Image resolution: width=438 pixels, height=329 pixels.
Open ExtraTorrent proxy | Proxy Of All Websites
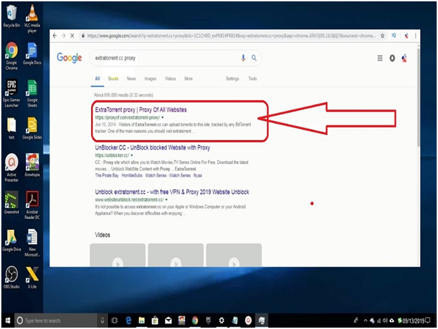[x=141, y=109]
